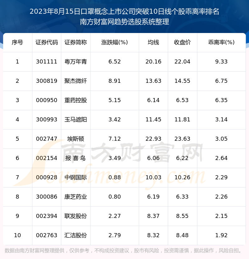The width and height of the screenshot is (249, 259).
Task: Select the stock name '聚杰微纤'
Action: [76, 81]
